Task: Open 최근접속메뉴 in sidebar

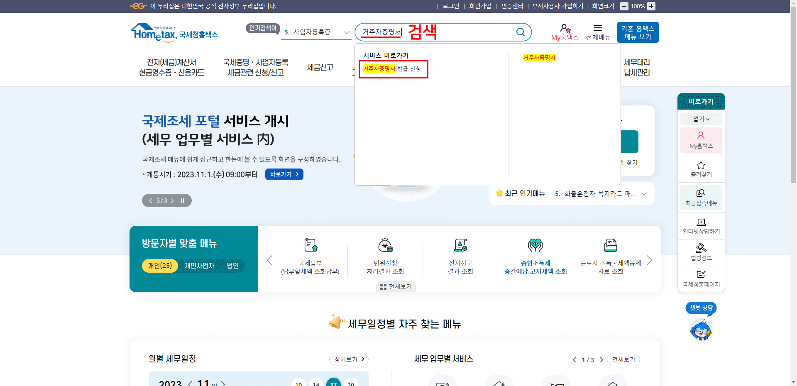Action: pyautogui.click(x=701, y=198)
